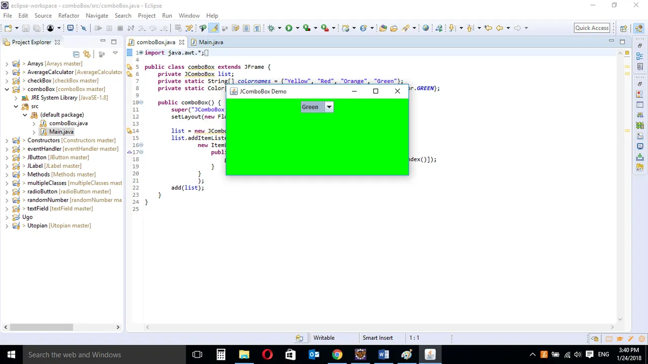Open the Window menu
The width and height of the screenshot is (648, 364).
tap(189, 16)
